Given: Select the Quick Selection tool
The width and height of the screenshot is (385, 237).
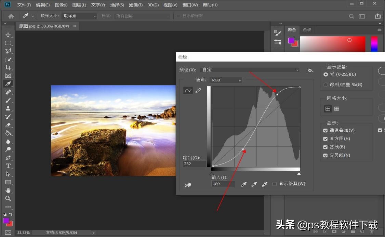Looking at the screenshot, I should (x=8, y=60).
